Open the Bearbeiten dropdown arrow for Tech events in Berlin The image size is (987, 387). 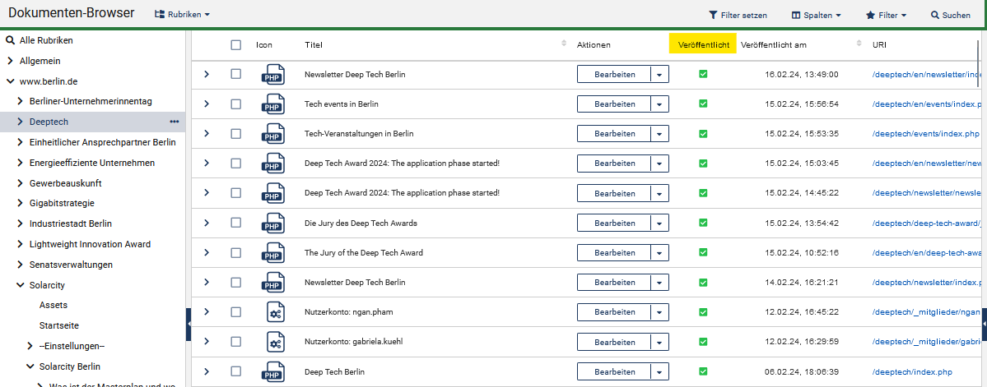pyautogui.click(x=659, y=104)
